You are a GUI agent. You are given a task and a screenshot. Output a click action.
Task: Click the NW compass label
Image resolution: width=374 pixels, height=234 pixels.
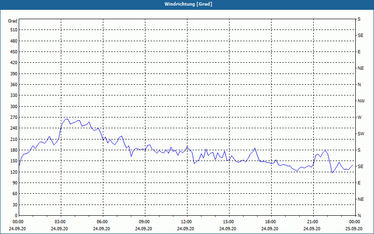click(x=361, y=101)
